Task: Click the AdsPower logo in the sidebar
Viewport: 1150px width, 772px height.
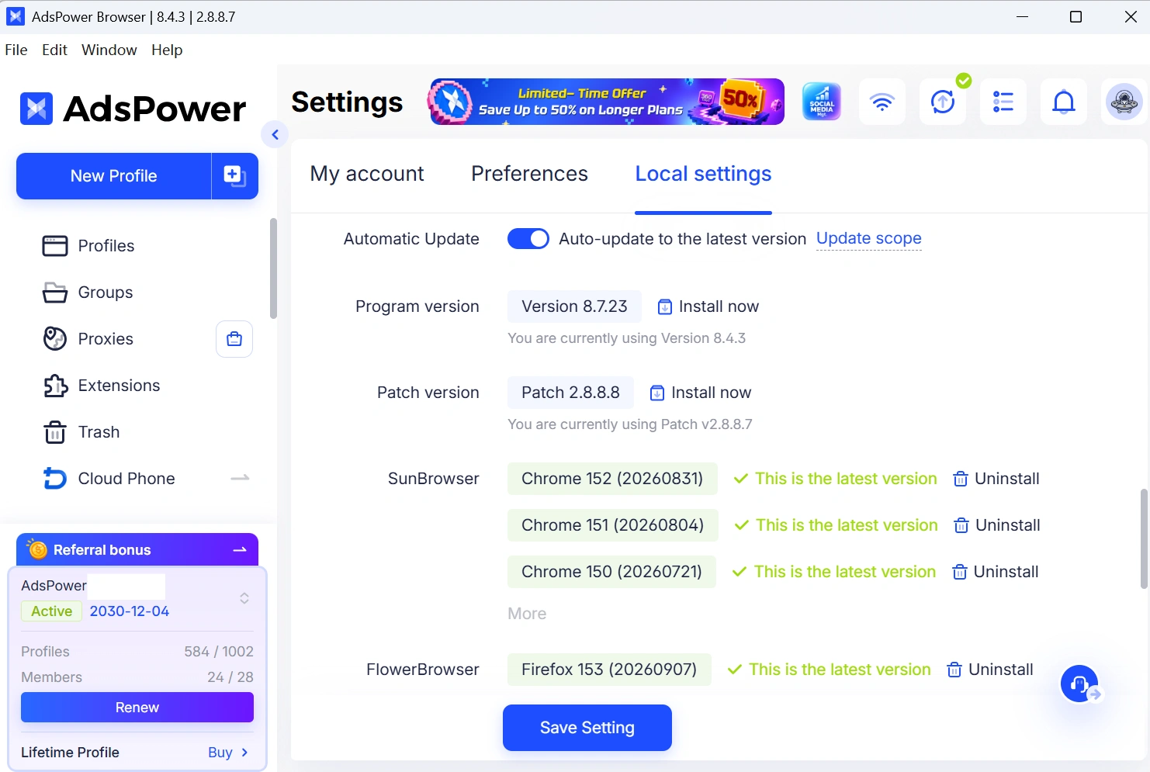Action: (x=133, y=109)
